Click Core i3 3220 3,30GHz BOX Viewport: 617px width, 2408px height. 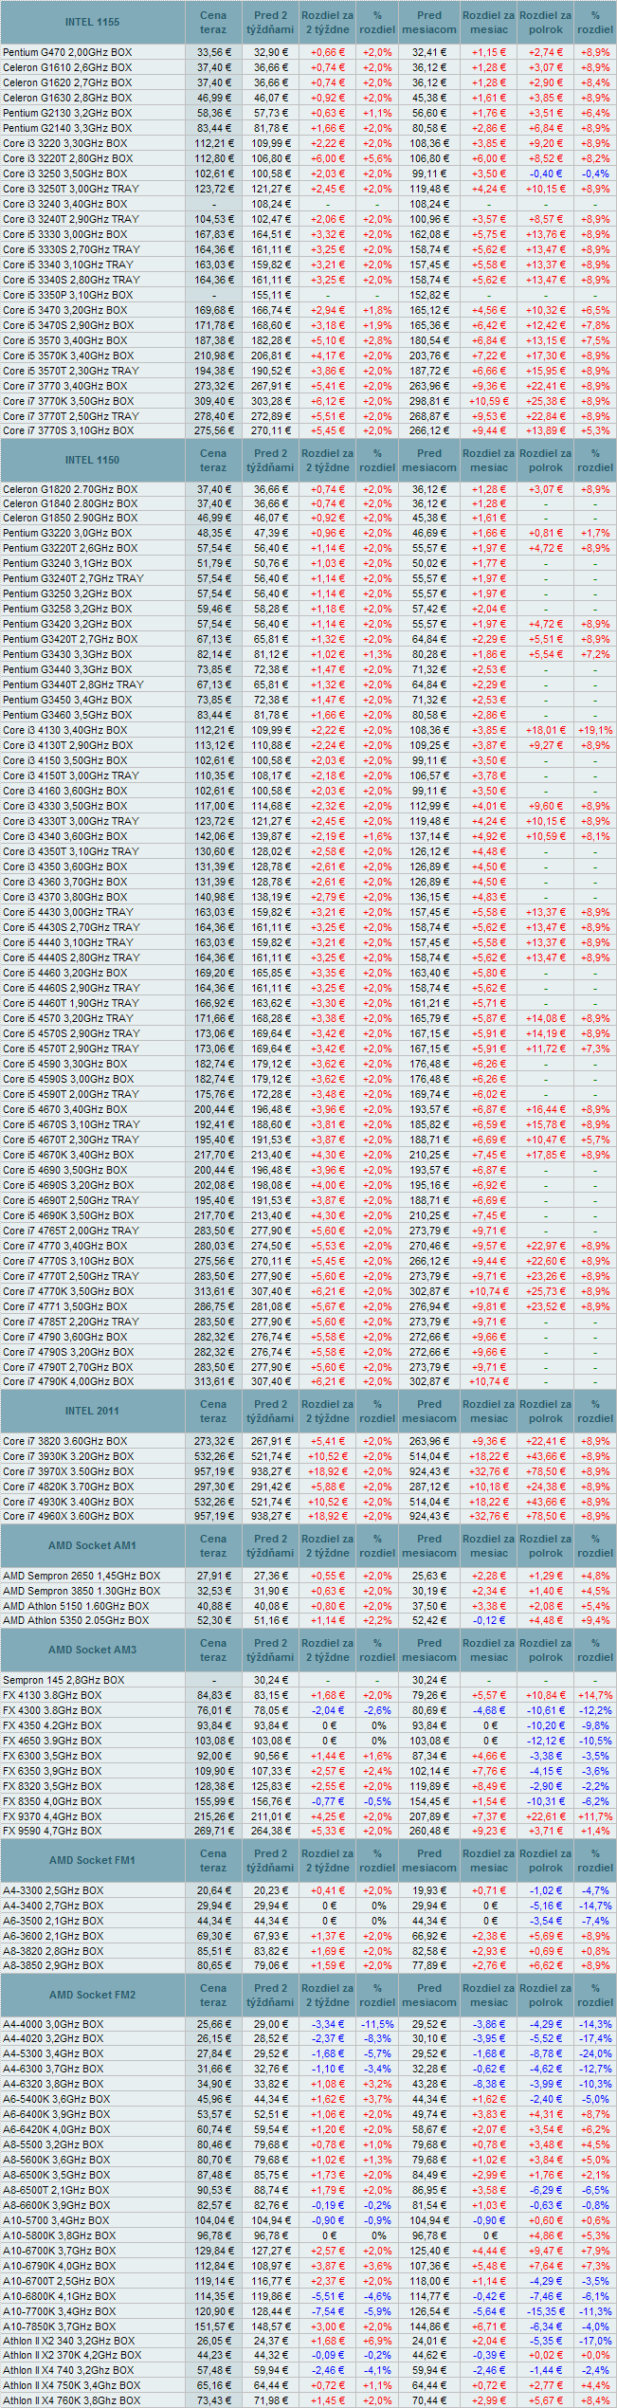64,143
